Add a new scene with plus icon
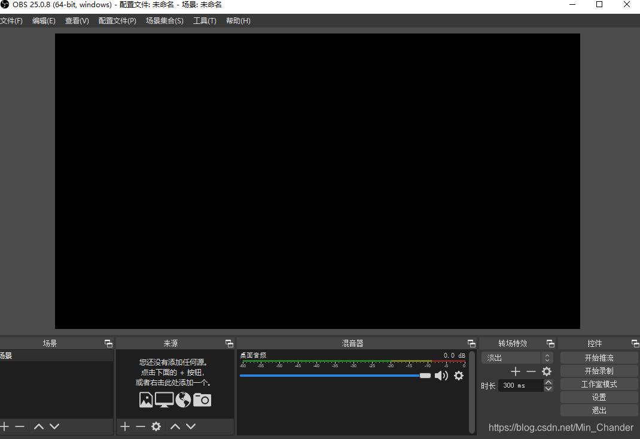640x439 pixels. click(5, 427)
